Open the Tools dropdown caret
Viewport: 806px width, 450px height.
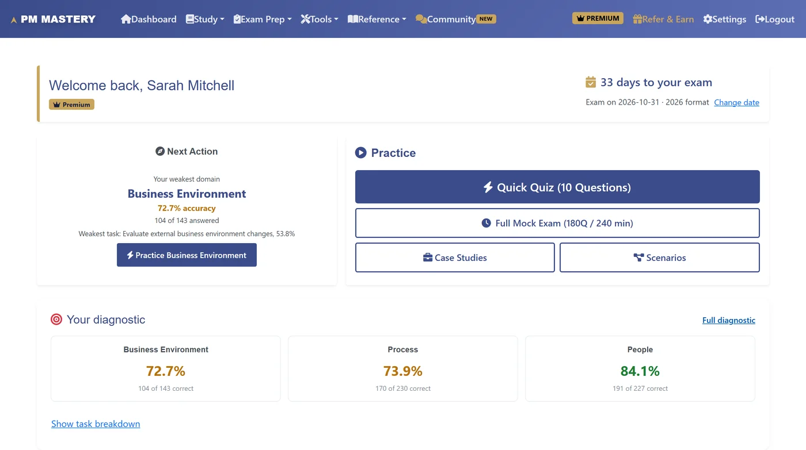[x=336, y=20]
